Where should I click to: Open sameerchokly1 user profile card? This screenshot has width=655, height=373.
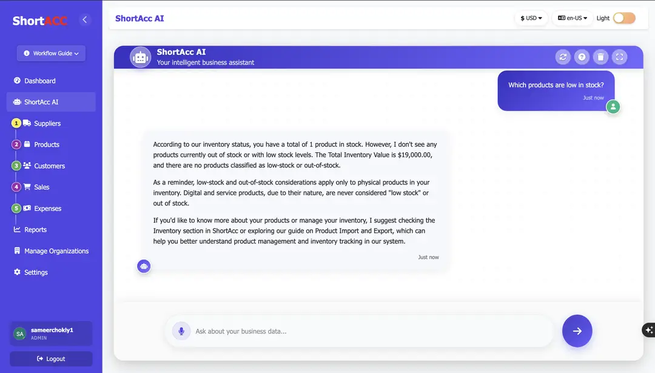click(x=51, y=334)
